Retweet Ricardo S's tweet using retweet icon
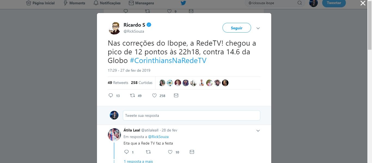372x163 pixels. pos(132,96)
